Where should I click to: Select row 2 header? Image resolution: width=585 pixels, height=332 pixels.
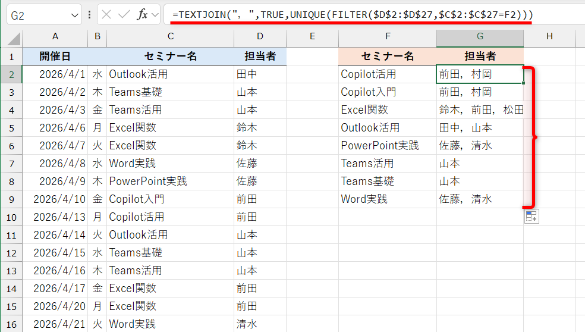point(11,74)
